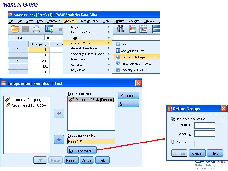Image resolution: width=228 pixels, height=171 pixels.
Task: Click Cancel in Define Groups dialog
Action: pyautogui.click(x=197, y=153)
